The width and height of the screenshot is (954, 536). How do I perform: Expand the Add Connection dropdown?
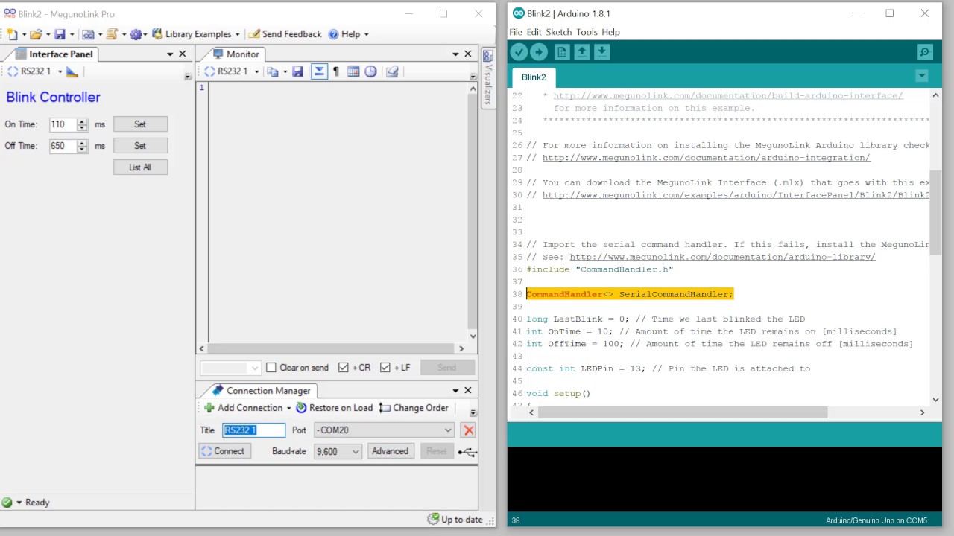click(x=288, y=408)
